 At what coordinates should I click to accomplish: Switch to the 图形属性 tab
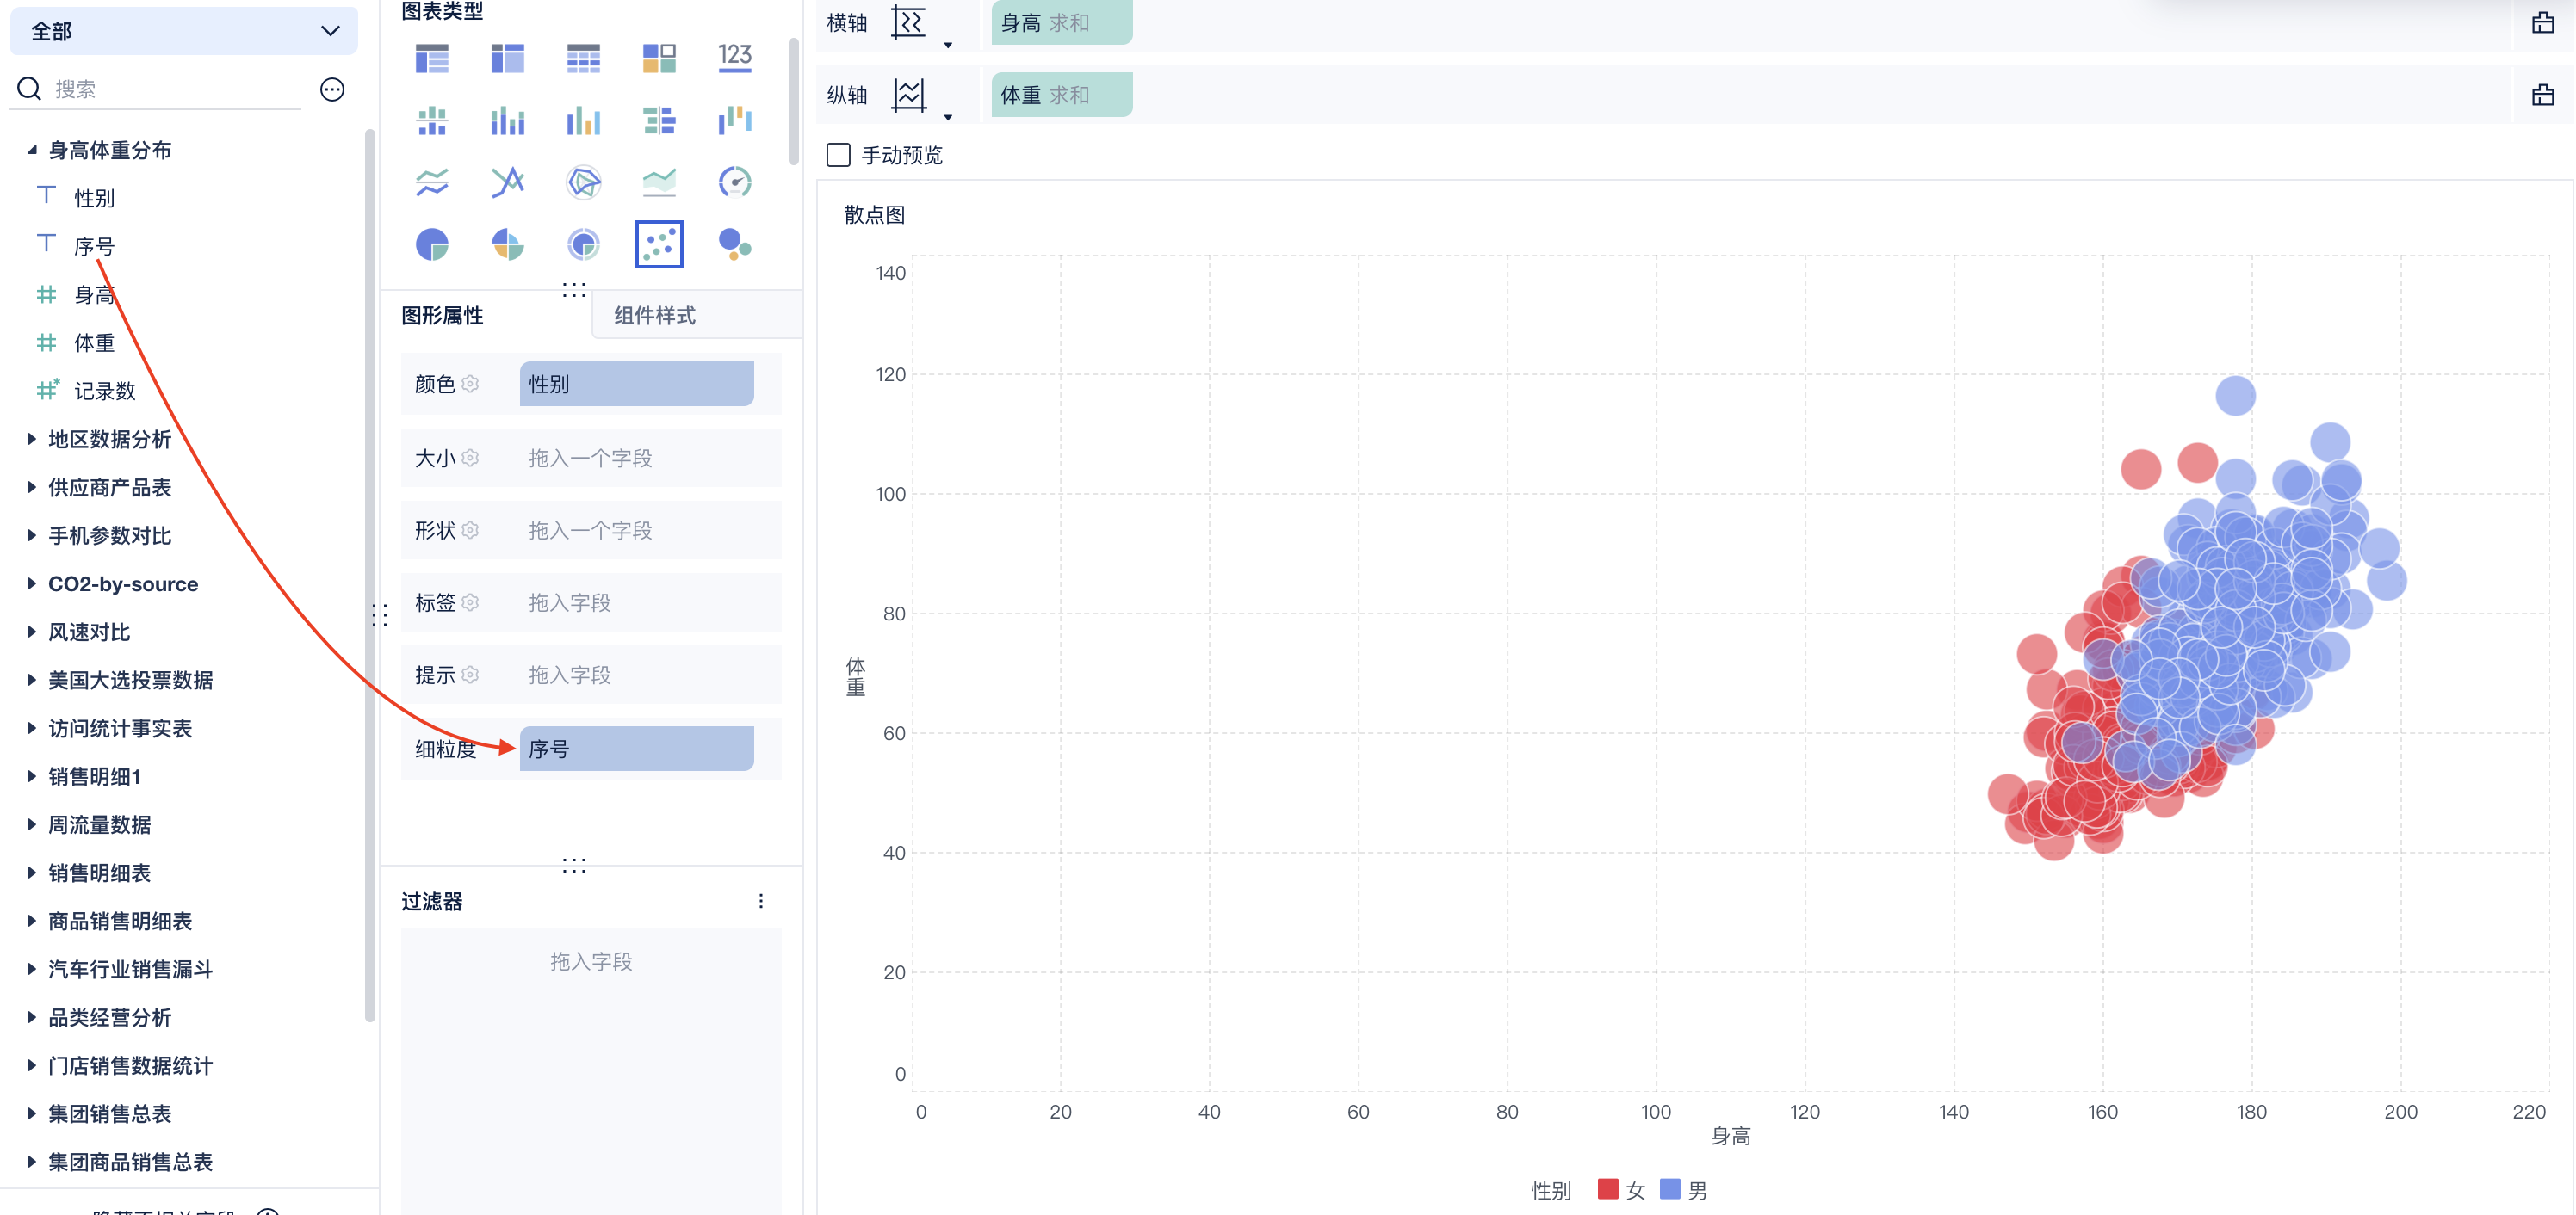point(442,316)
